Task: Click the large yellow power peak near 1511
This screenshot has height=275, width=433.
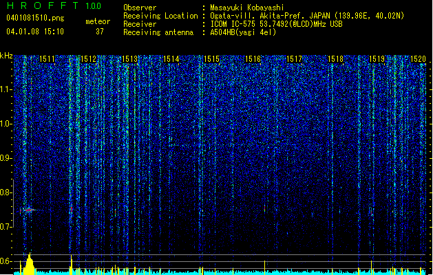Action: [29, 264]
